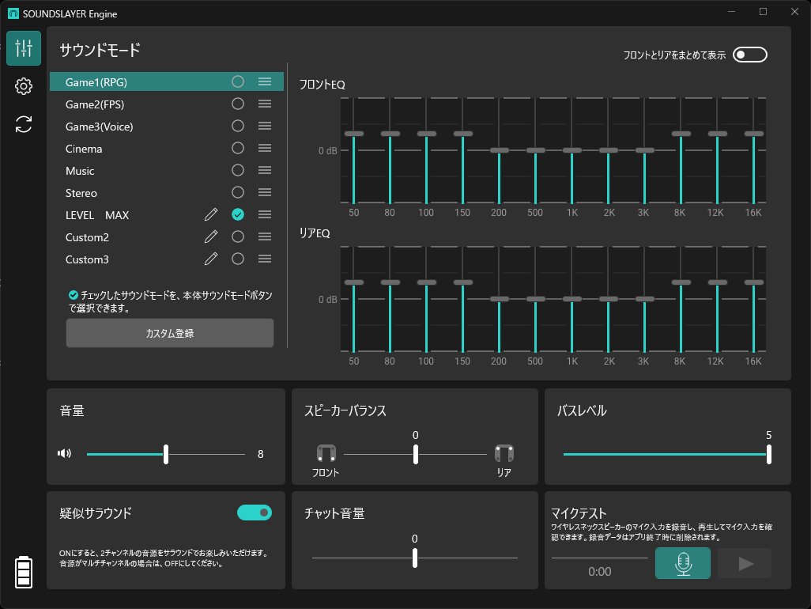Click the mic test 0:00 progress bar
The height and width of the screenshot is (609, 811).
pos(599,558)
